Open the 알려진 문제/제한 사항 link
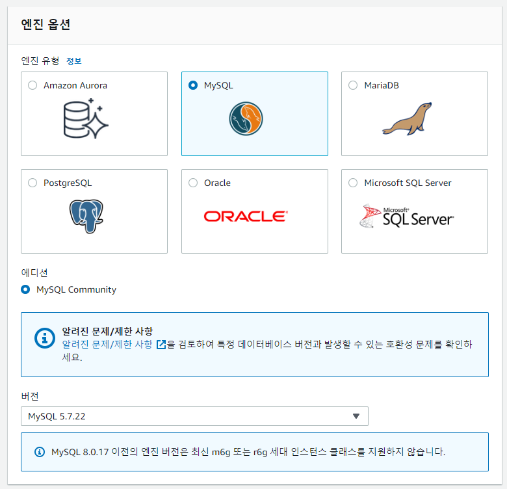 pos(107,344)
